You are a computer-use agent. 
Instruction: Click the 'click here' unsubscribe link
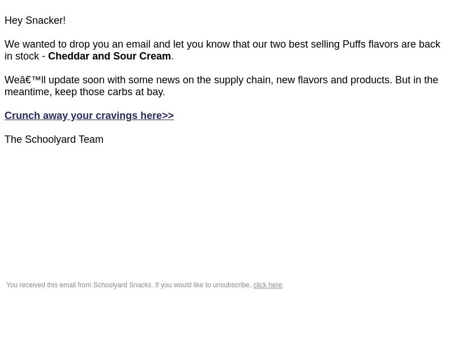(267, 285)
